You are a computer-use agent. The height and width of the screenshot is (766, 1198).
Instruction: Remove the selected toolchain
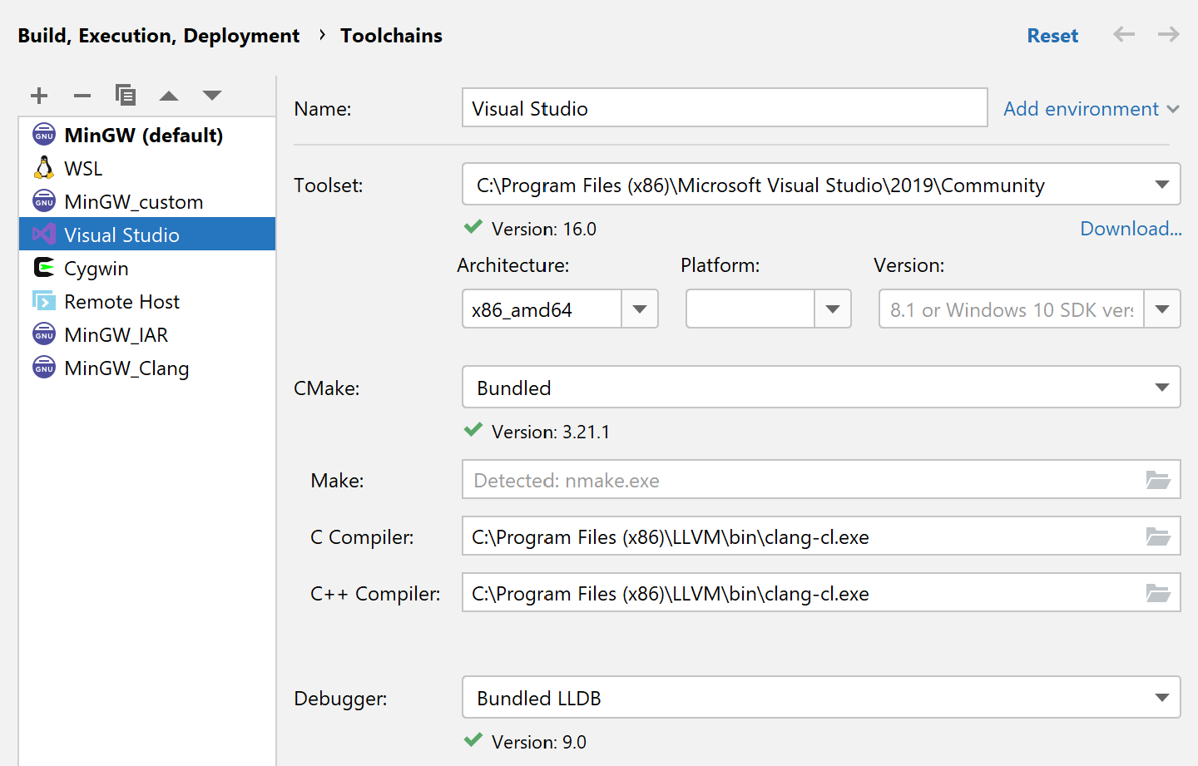pos(82,95)
